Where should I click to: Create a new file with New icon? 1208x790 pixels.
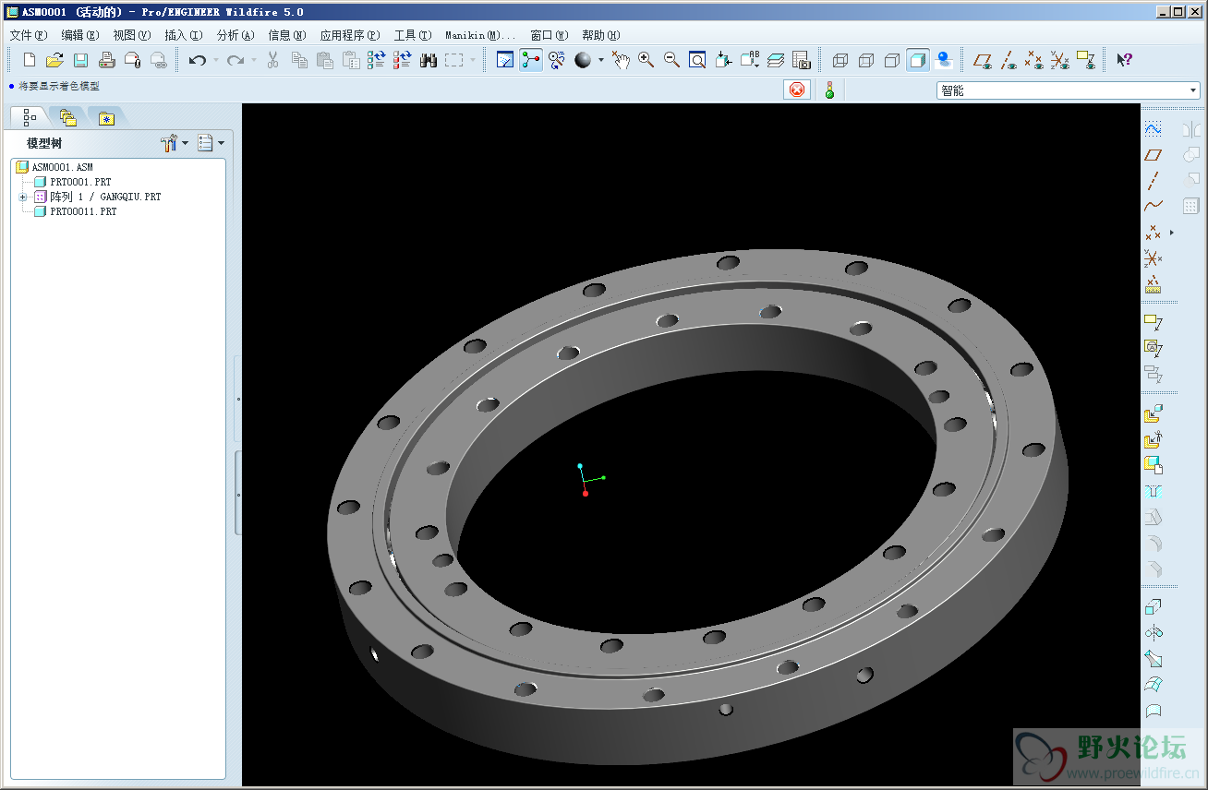tap(30, 60)
